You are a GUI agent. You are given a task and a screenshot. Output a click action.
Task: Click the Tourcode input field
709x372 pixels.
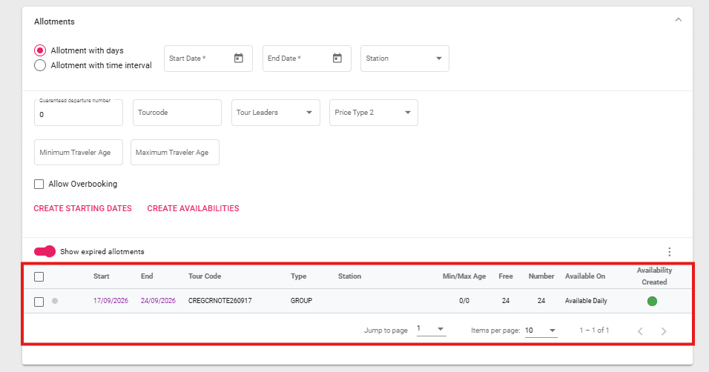177,113
